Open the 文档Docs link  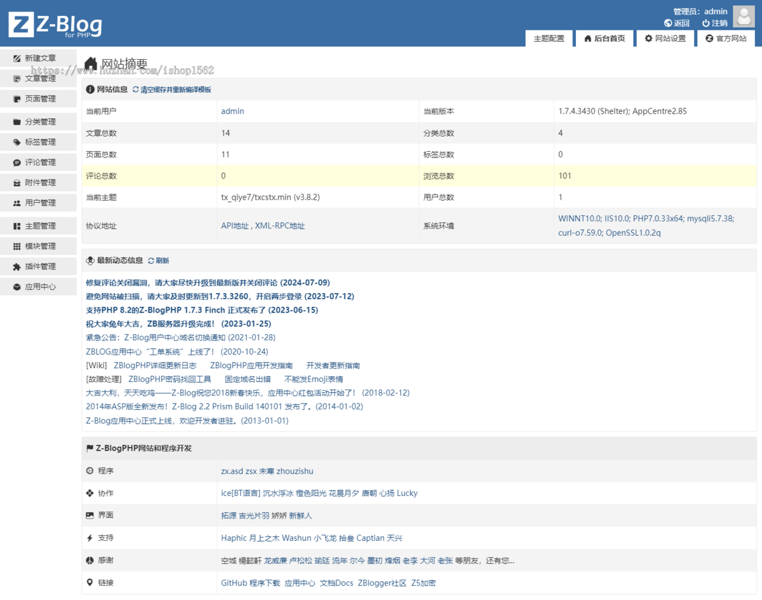click(x=337, y=583)
